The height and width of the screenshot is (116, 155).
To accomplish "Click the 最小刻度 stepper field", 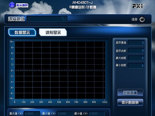I will click(x=136, y=65).
